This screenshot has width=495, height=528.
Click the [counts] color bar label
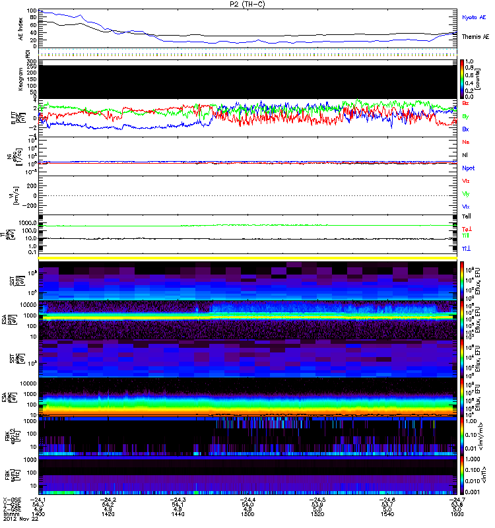click(478, 79)
